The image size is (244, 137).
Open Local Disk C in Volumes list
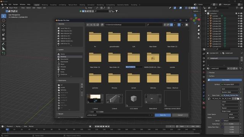pyautogui.click(x=70, y=28)
